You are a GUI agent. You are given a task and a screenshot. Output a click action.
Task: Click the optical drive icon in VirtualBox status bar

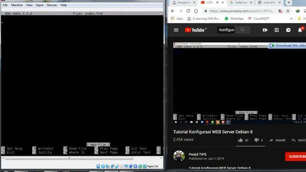click(103, 166)
